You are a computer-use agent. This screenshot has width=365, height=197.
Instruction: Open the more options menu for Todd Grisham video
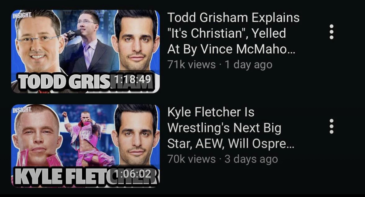coord(332,32)
